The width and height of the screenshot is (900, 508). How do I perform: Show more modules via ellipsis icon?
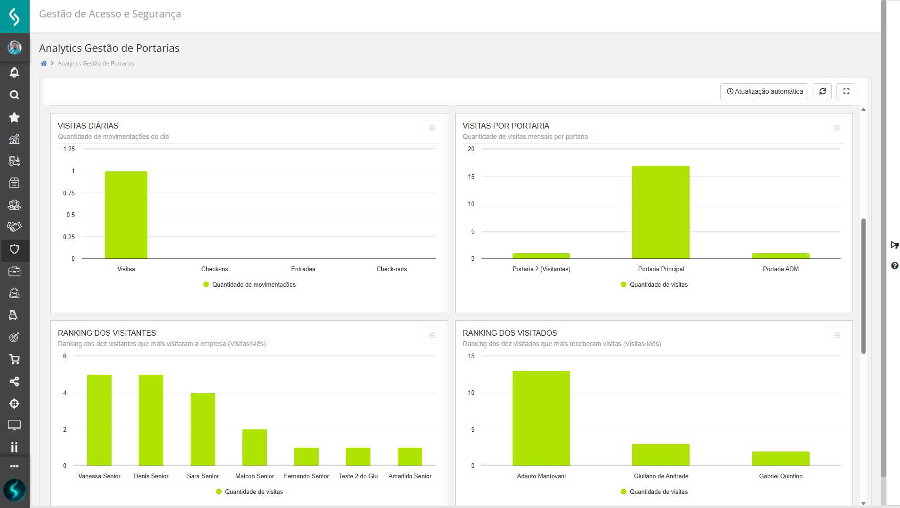[x=14, y=466]
